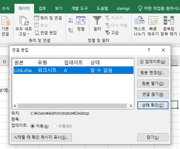Viewport: 180px width, 149px height.
Task: Click the 원본 열기(O) button
Action: point(153,84)
